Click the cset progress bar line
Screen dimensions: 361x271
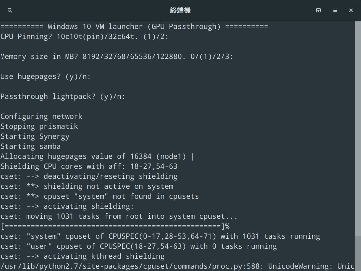coord(115,226)
